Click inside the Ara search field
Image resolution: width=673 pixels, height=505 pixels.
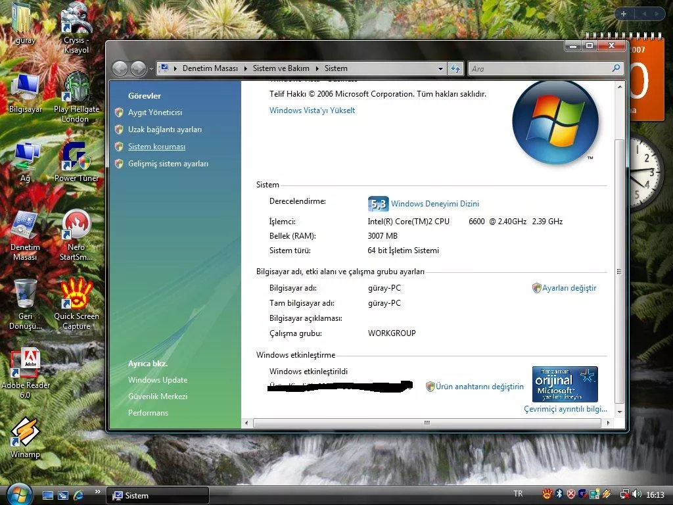(539, 68)
